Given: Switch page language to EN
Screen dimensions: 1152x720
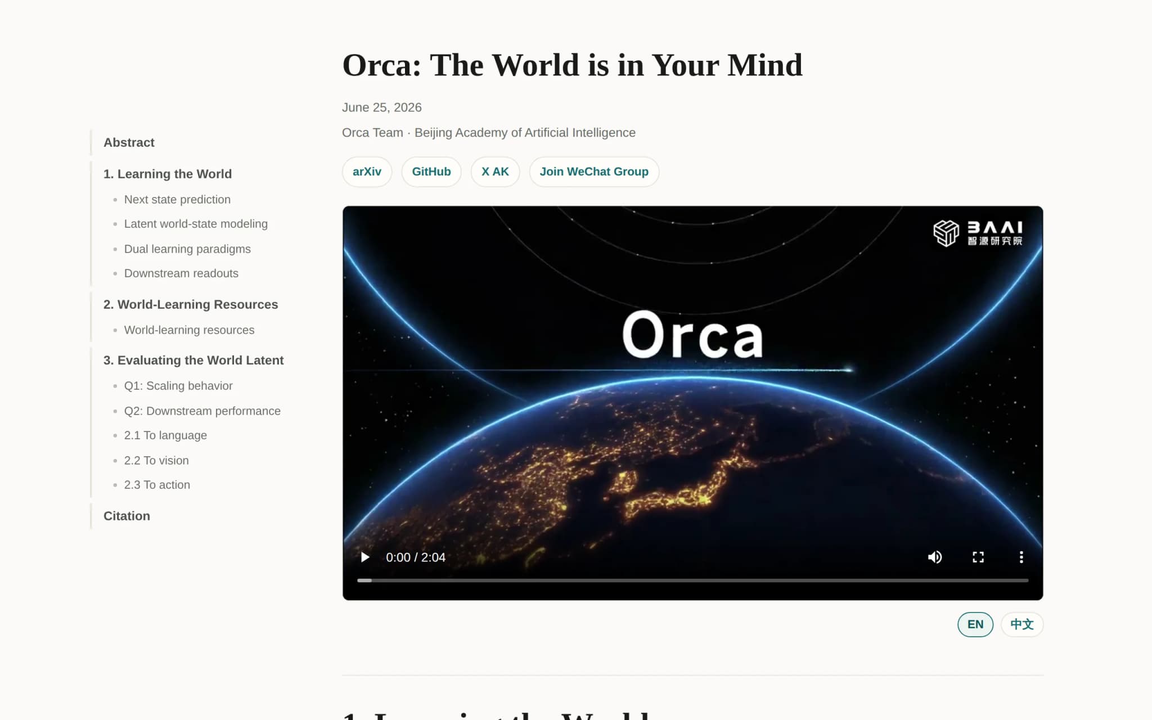Looking at the screenshot, I should tap(975, 624).
